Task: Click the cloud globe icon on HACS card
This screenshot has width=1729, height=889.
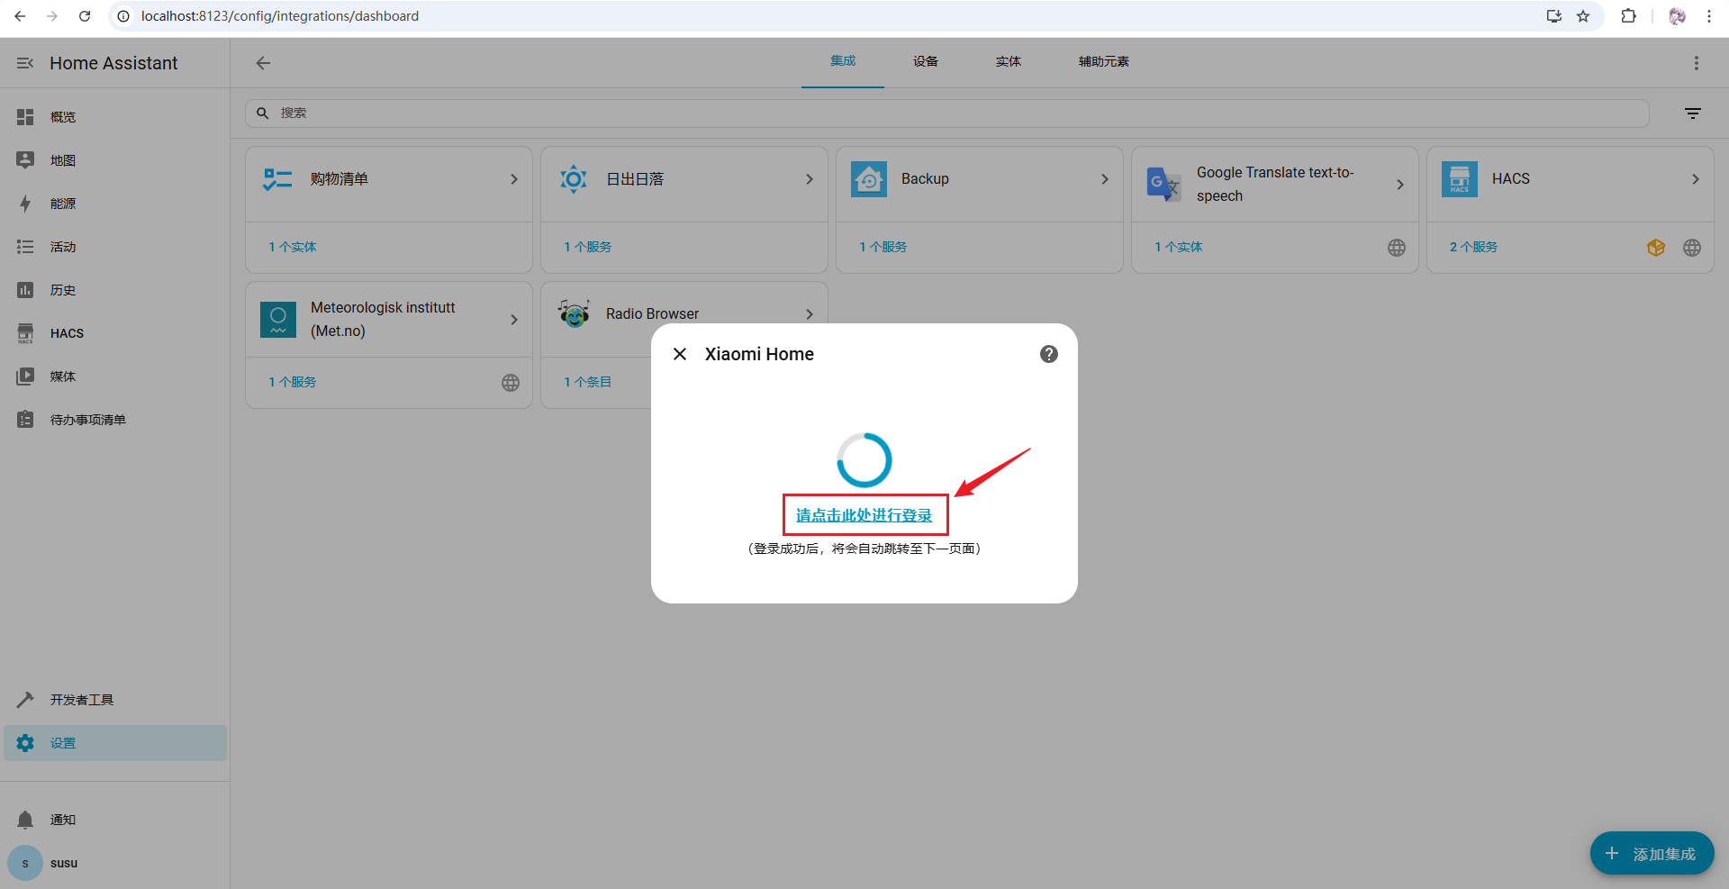Action: click(x=1692, y=248)
